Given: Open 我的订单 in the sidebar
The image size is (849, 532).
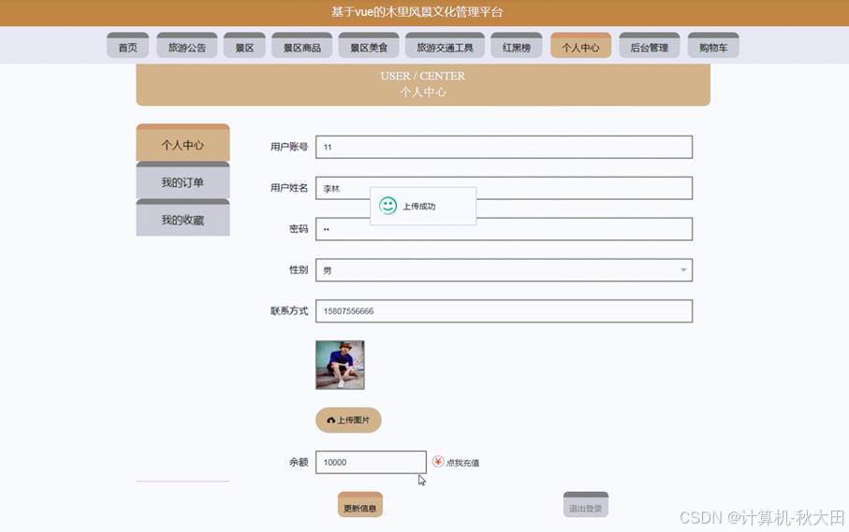Looking at the screenshot, I should [x=183, y=180].
